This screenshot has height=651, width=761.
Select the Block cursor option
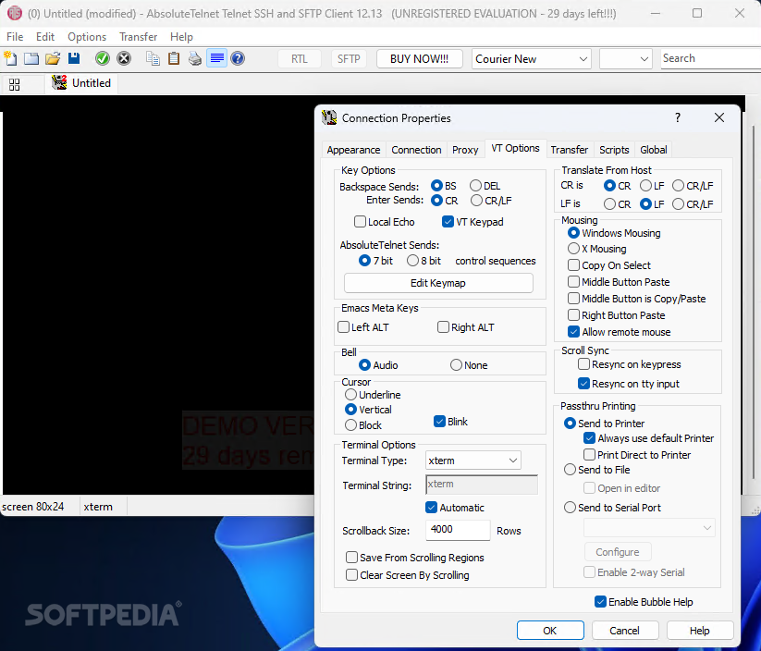(363, 425)
